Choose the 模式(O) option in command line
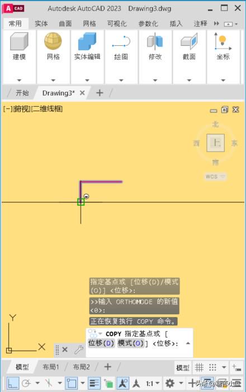 click(131, 343)
